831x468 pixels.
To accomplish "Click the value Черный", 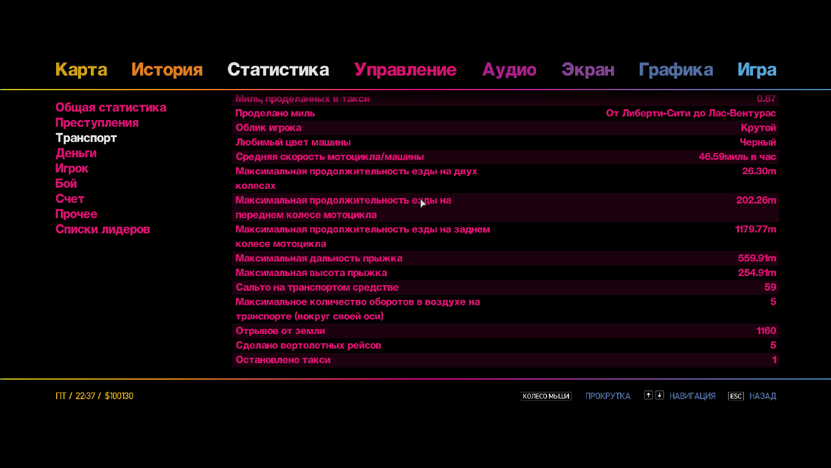I will pyautogui.click(x=758, y=143).
